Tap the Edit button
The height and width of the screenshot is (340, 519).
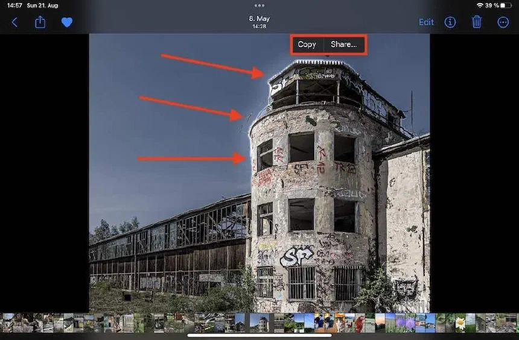point(426,22)
